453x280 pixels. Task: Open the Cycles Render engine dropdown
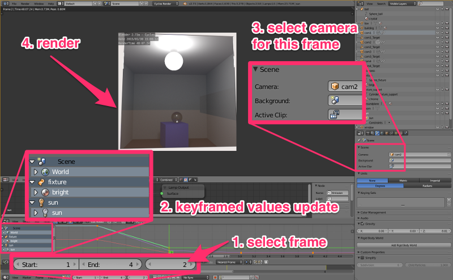[166, 4]
